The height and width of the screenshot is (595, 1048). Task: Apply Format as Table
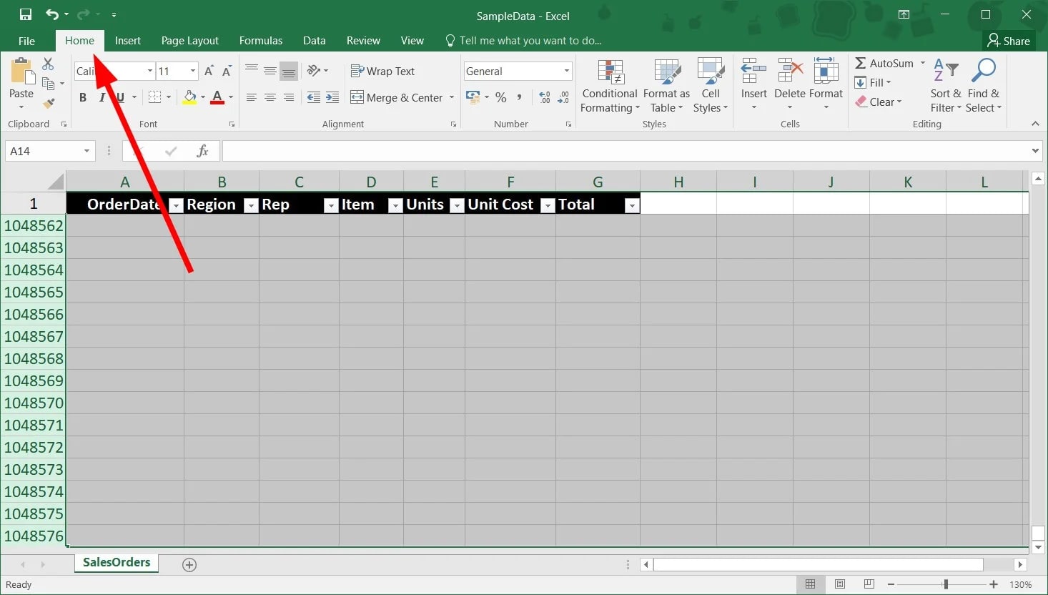pos(666,86)
